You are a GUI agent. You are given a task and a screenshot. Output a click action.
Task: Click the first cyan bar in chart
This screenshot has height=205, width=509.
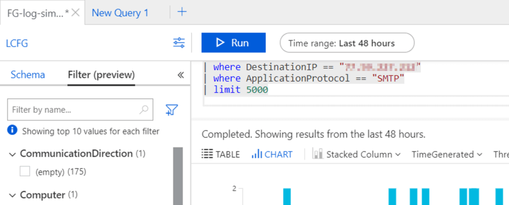point(287,197)
